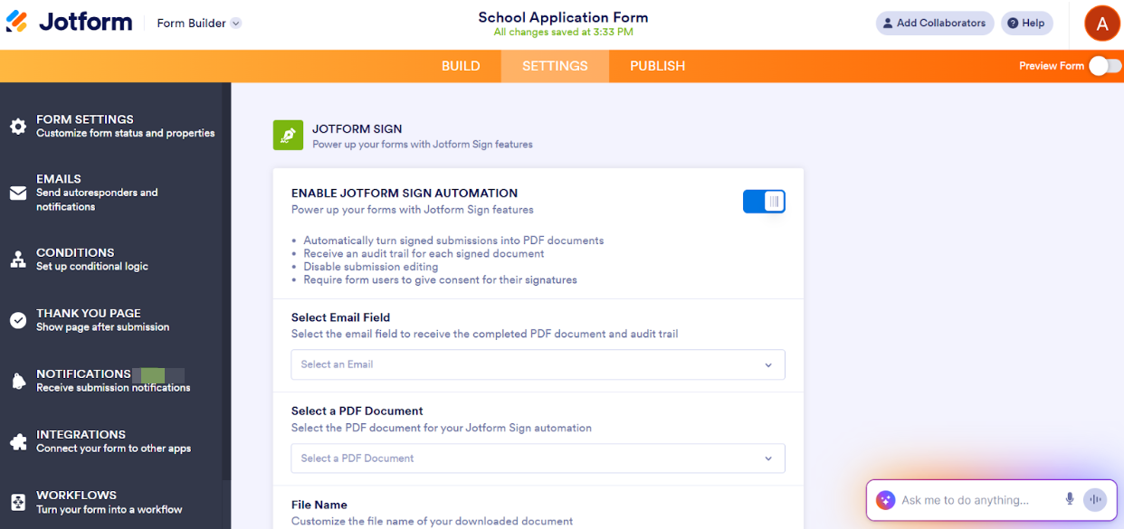
Task: Open the Help menu button
Action: pyautogui.click(x=1026, y=23)
